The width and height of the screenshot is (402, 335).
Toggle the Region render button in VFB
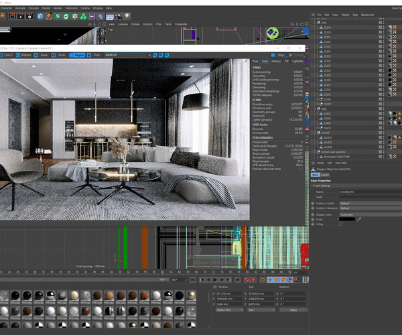point(77,55)
